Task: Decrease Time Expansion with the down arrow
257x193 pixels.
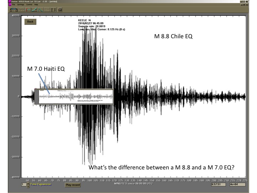Action: coord(28,186)
